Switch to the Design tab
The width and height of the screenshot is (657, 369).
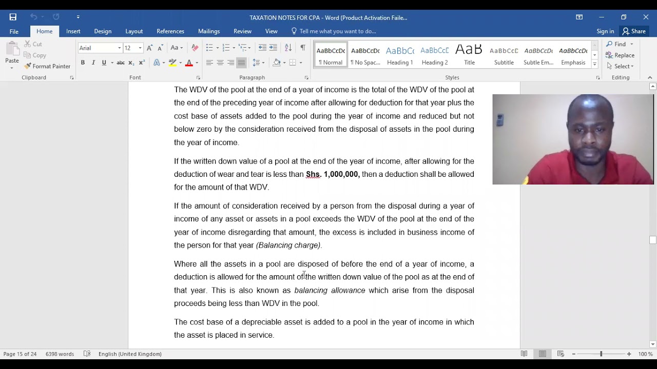tap(103, 31)
